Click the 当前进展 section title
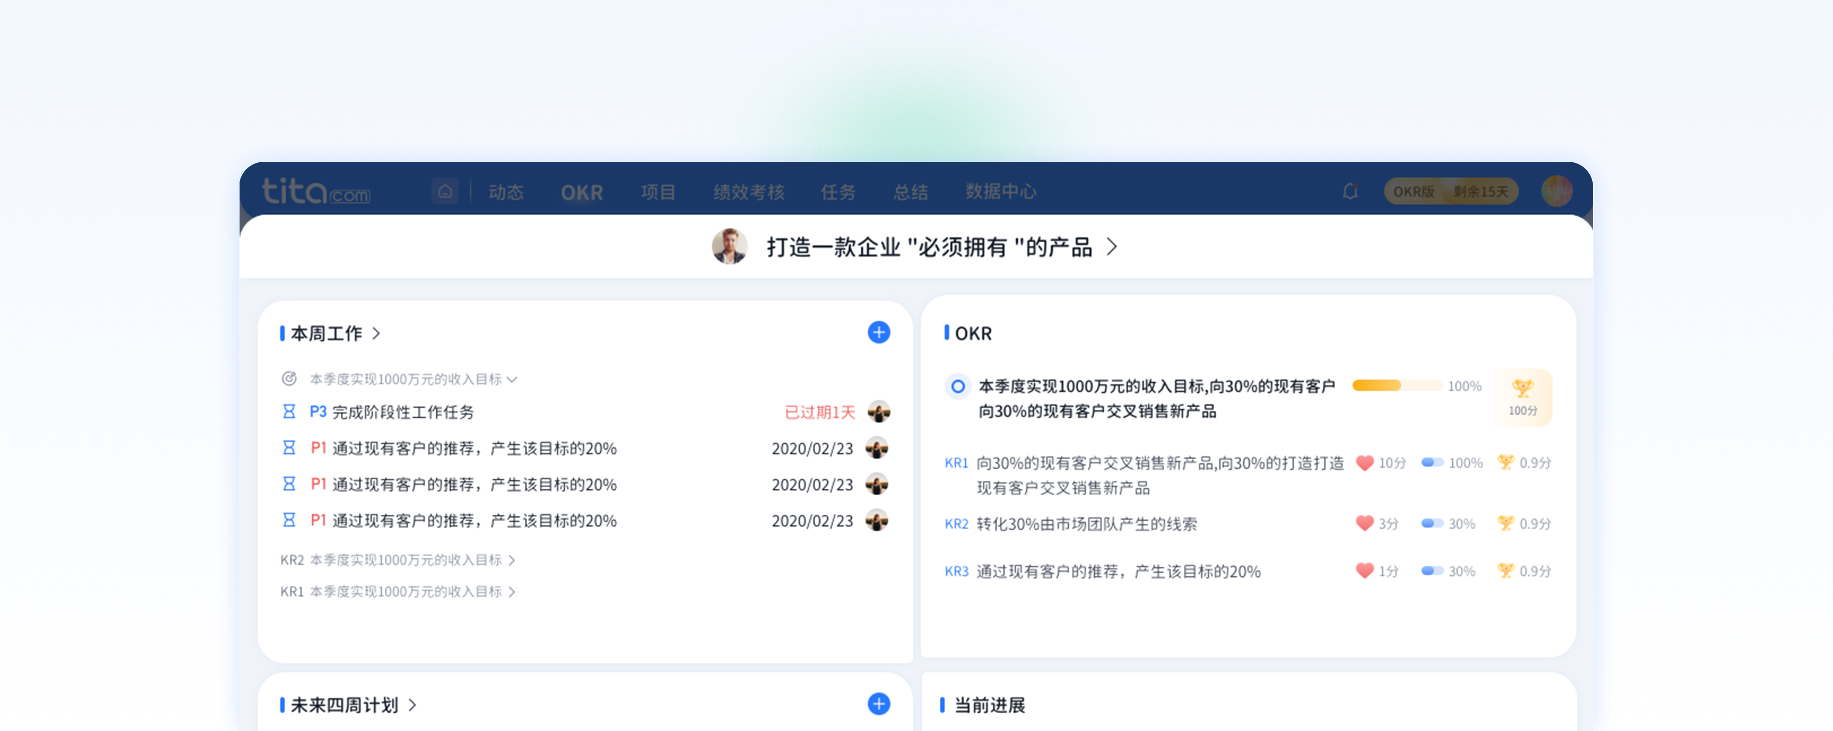This screenshot has width=1833, height=731. tap(989, 705)
